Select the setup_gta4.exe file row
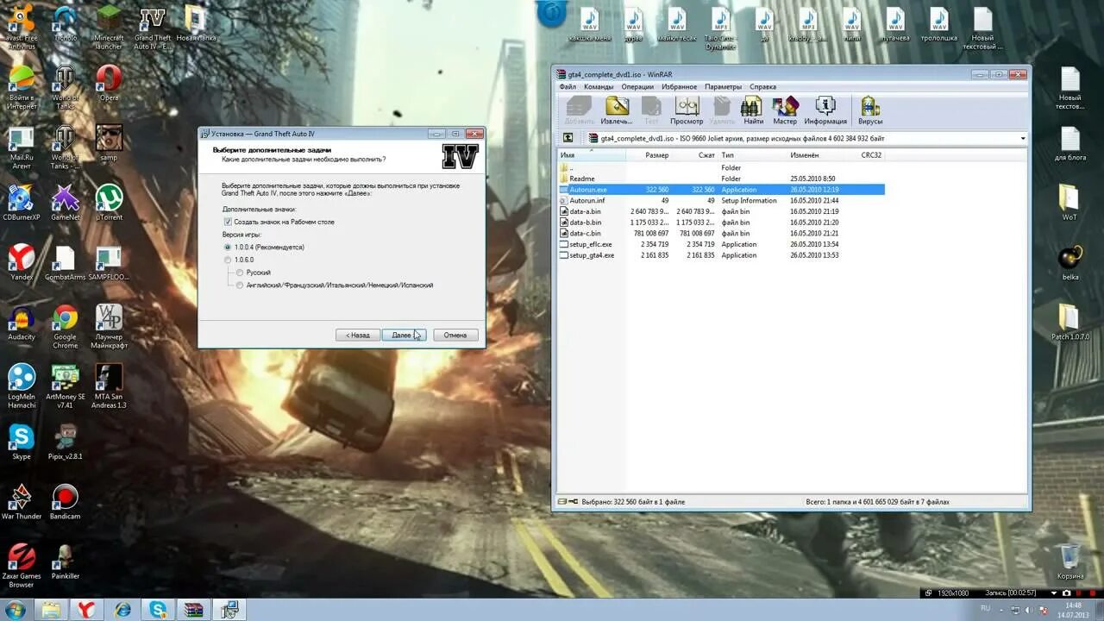This screenshot has height=621, width=1104. [x=721, y=255]
